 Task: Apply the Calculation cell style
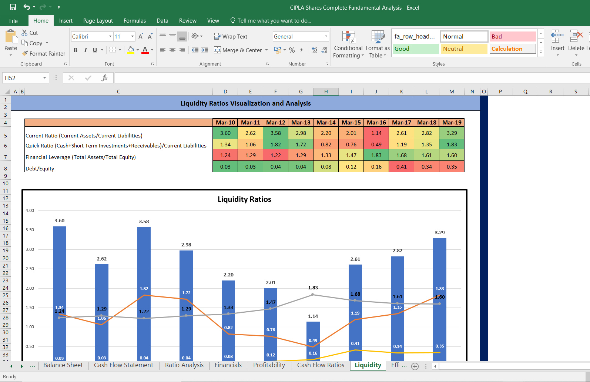tap(513, 49)
